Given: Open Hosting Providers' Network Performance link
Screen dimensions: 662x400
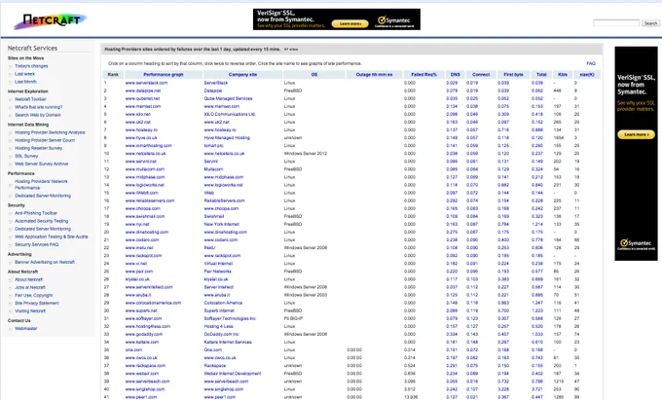Looking at the screenshot, I should tap(41, 184).
